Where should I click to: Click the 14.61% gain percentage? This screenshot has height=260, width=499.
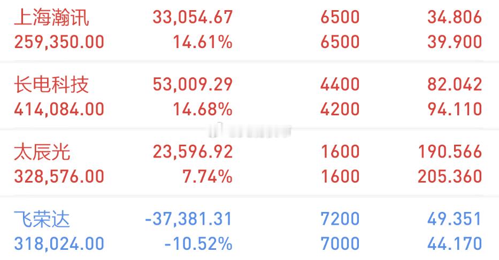pos(203,42)
